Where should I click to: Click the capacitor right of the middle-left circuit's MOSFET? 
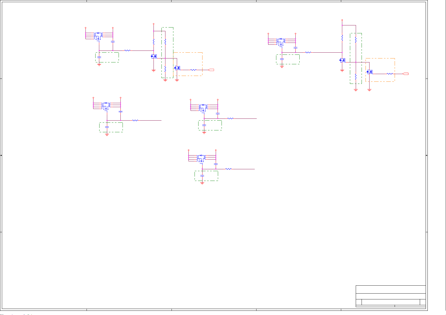coord(120,112)
